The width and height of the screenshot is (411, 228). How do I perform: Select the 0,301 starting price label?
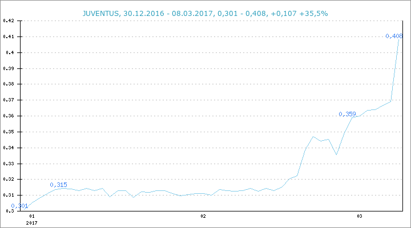tap(19, 206)
